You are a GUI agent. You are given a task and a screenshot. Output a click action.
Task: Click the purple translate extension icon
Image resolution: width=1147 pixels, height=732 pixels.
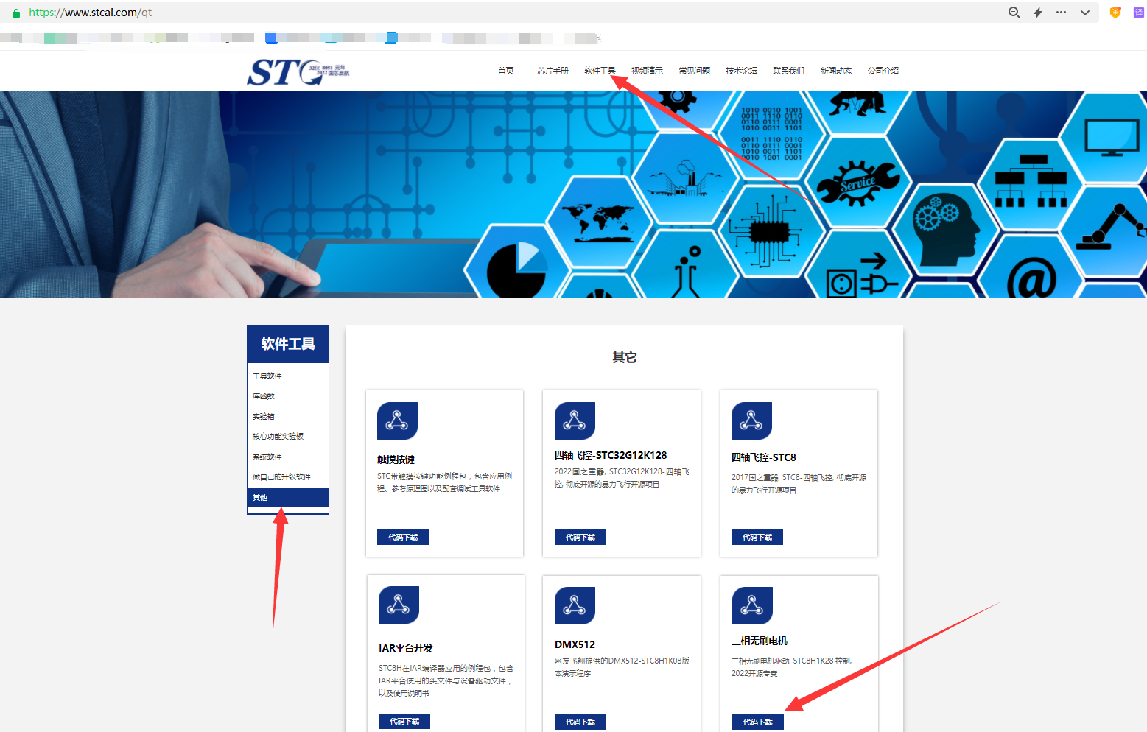point(1138,13)
